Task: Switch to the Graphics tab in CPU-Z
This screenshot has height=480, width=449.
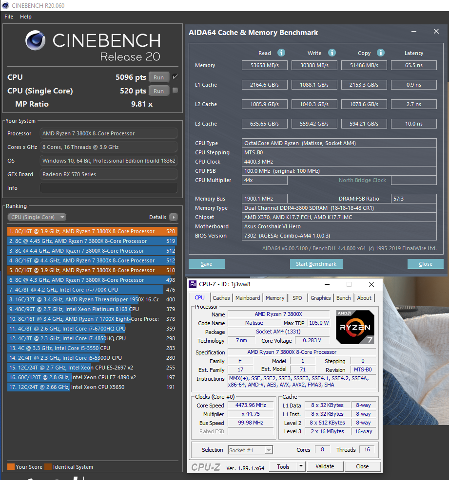Action: pos(321,298)
